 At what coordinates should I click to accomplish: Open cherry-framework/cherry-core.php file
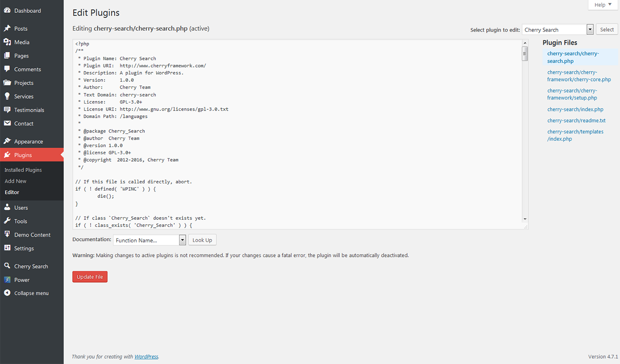pyautogui.click(x=579, y=76)
